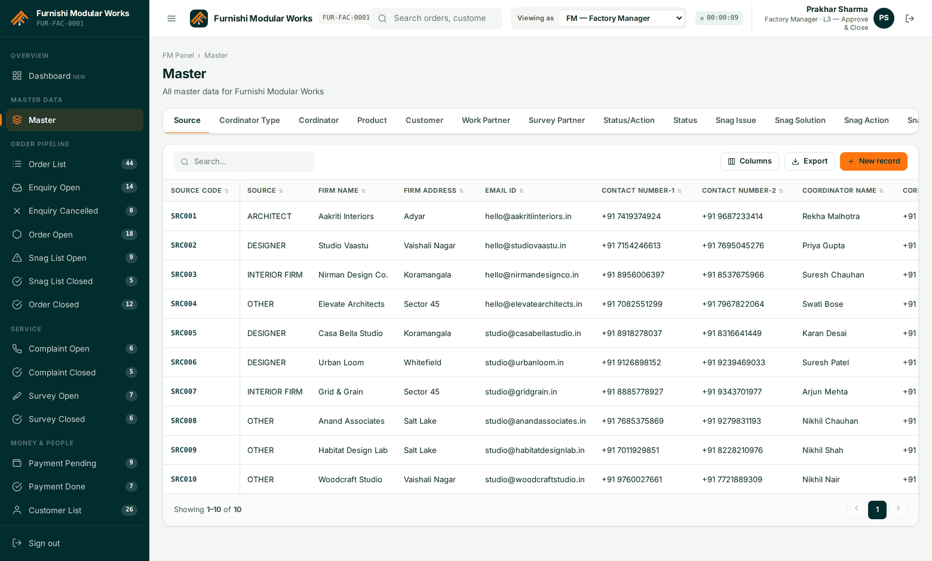
Task: Go to pagination page 1
Action: tap(877, 510)
